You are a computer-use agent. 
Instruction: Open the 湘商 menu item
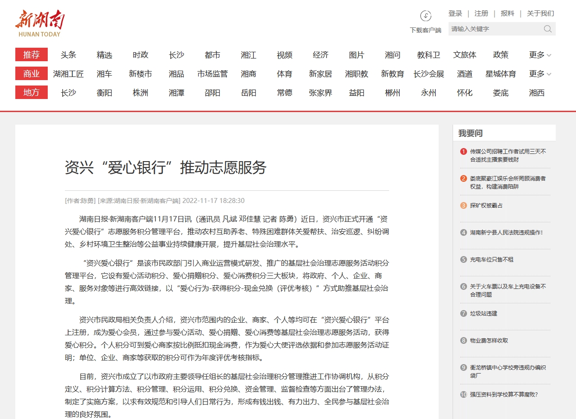click(249, 74)
